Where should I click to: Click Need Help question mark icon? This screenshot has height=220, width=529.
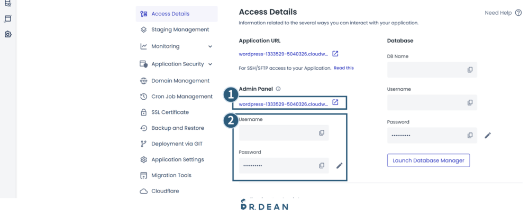(x=518, y=13)
